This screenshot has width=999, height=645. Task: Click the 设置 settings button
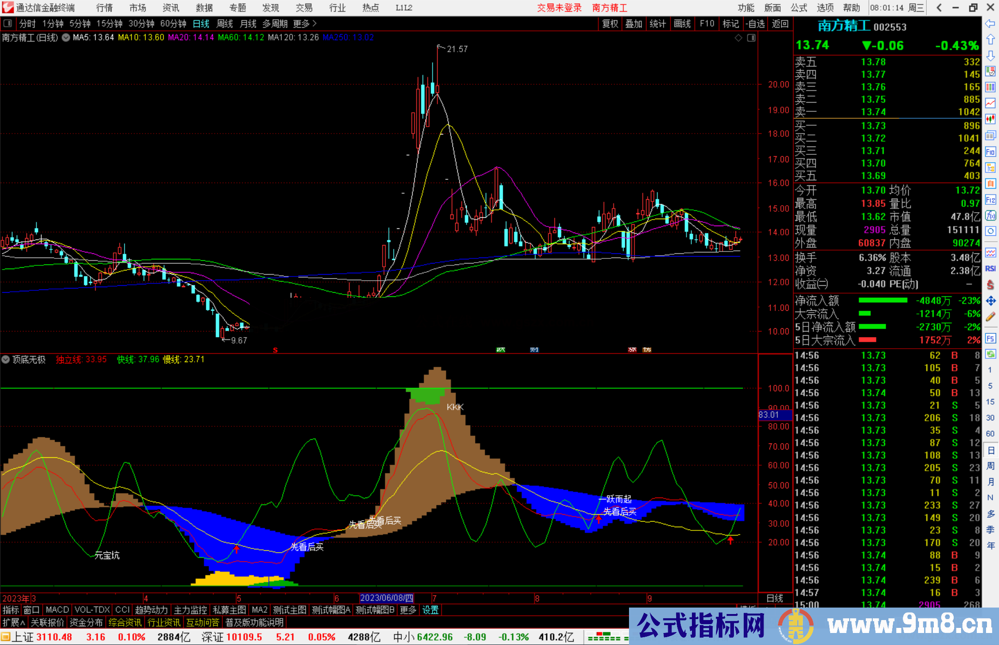(x=430, y=610)
